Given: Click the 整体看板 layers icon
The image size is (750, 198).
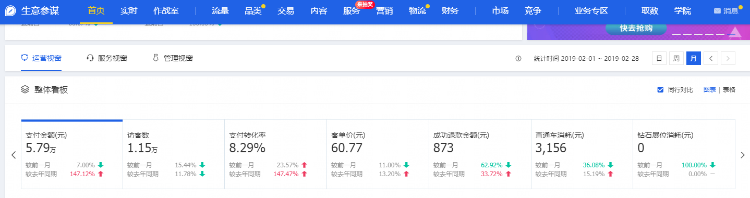Looking at the screenshot, I should (25, 89).
